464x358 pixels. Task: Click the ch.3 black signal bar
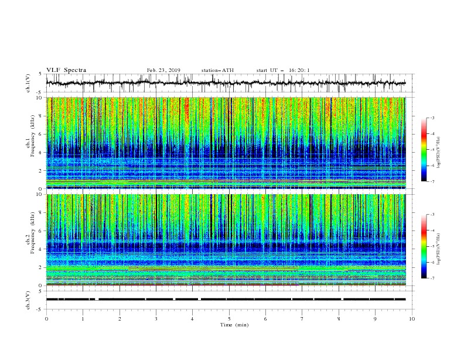point(226,300)
